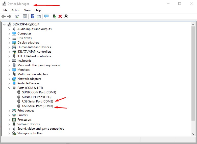Expand Sound, video and game controllers

9,129
